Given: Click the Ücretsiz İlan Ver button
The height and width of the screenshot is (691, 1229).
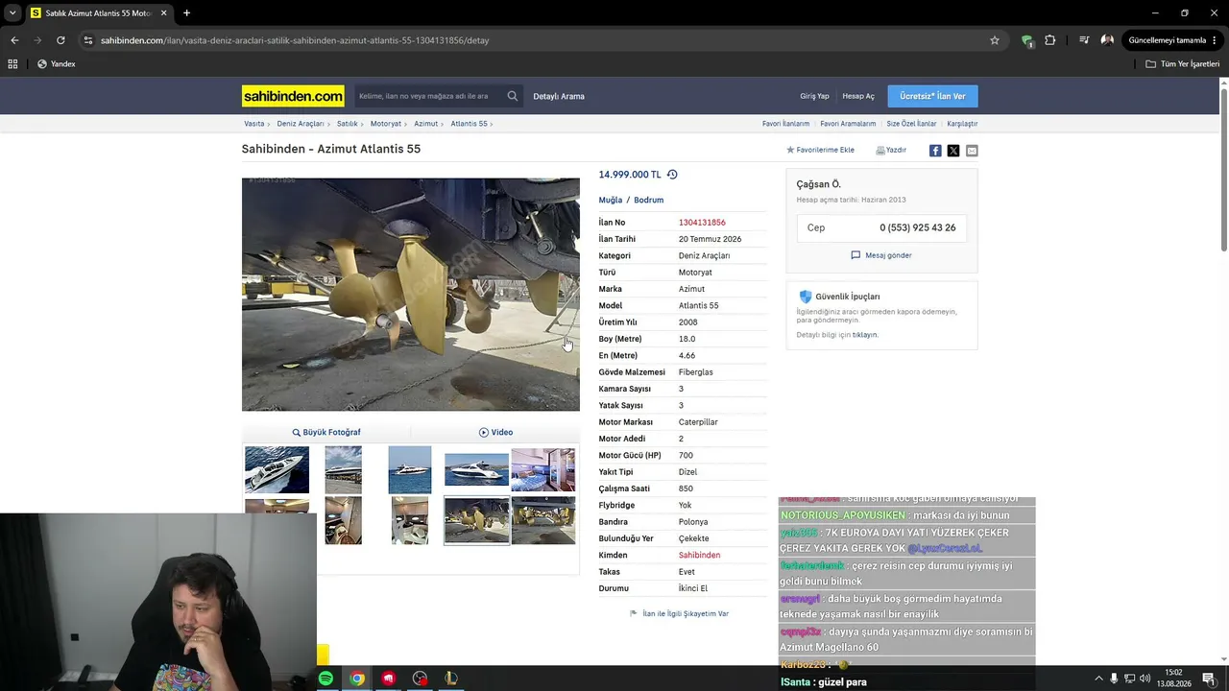Looking at the screenshot, I should [x=933, y=96].
